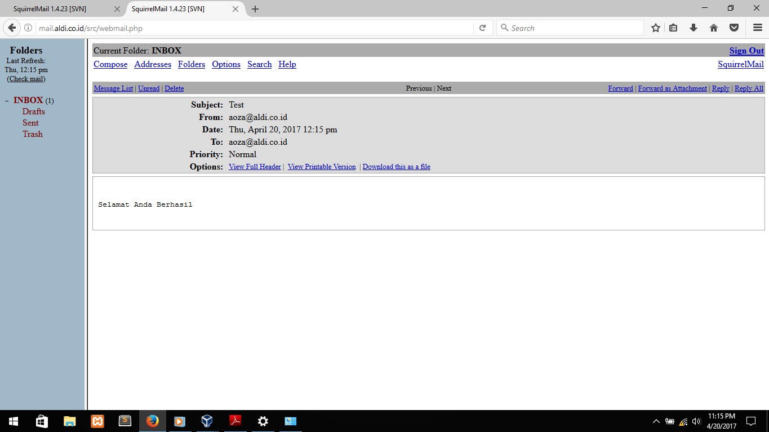Open Compose in SquirrelMail menu
The height and width of the screenshot is (432, 769).
point(110,64)
